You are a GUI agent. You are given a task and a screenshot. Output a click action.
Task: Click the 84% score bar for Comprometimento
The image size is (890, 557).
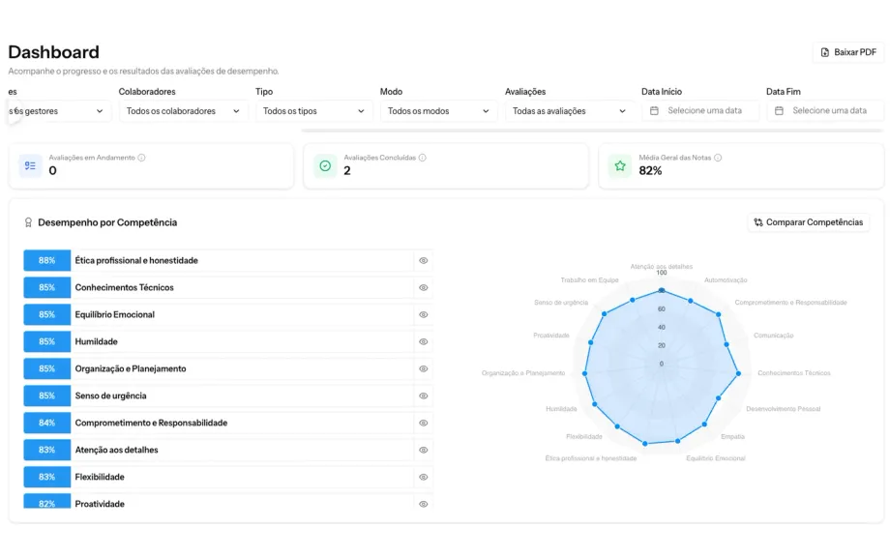pyautogui.click(x=47, y=423)
